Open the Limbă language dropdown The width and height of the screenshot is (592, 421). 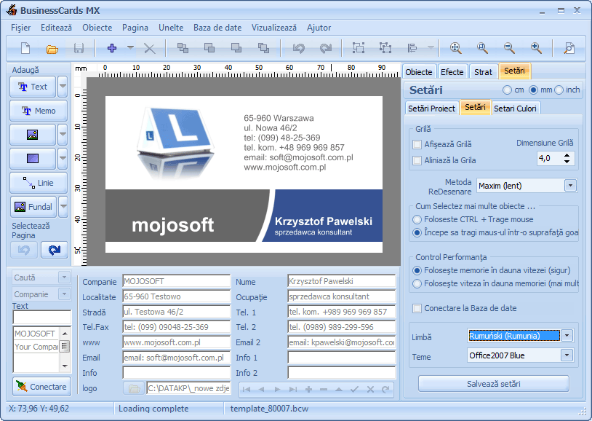click(x=567, y=336)
